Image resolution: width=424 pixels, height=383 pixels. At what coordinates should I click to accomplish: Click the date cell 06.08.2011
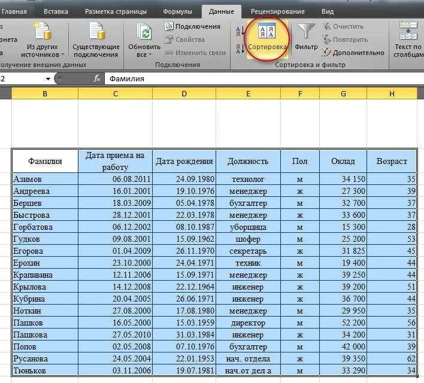pyautogui.click(x=115, y=179)
